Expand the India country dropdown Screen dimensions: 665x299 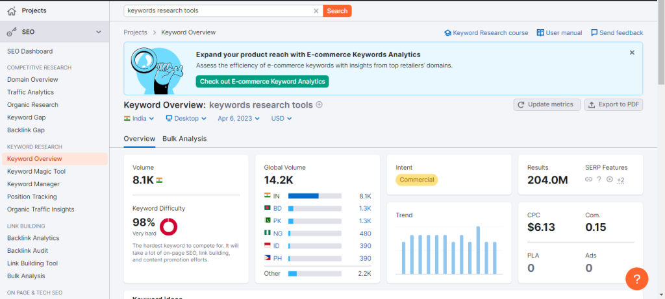pyautogui.click(x=139, y=119)
